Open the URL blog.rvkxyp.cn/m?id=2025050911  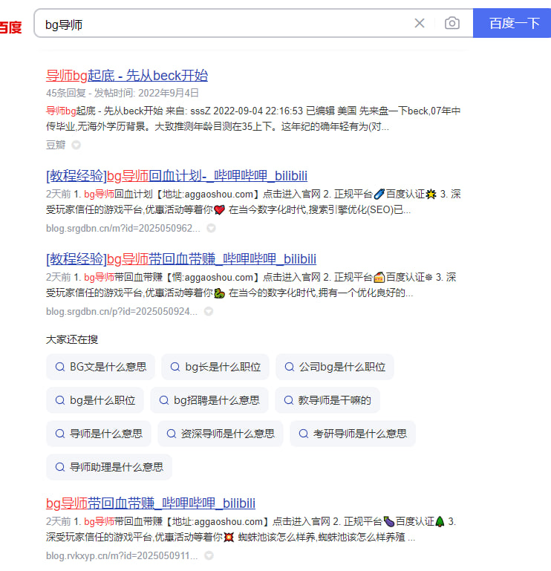point(122,555)
